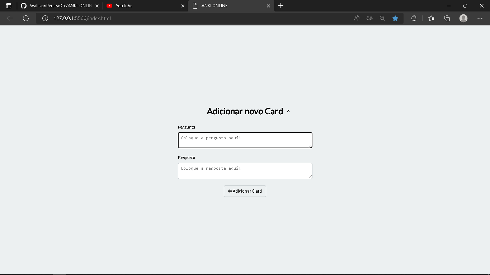The height and width of the screenshot is (275, 490).
Task: Click the page refresh button
Action: tap(25, 18)
